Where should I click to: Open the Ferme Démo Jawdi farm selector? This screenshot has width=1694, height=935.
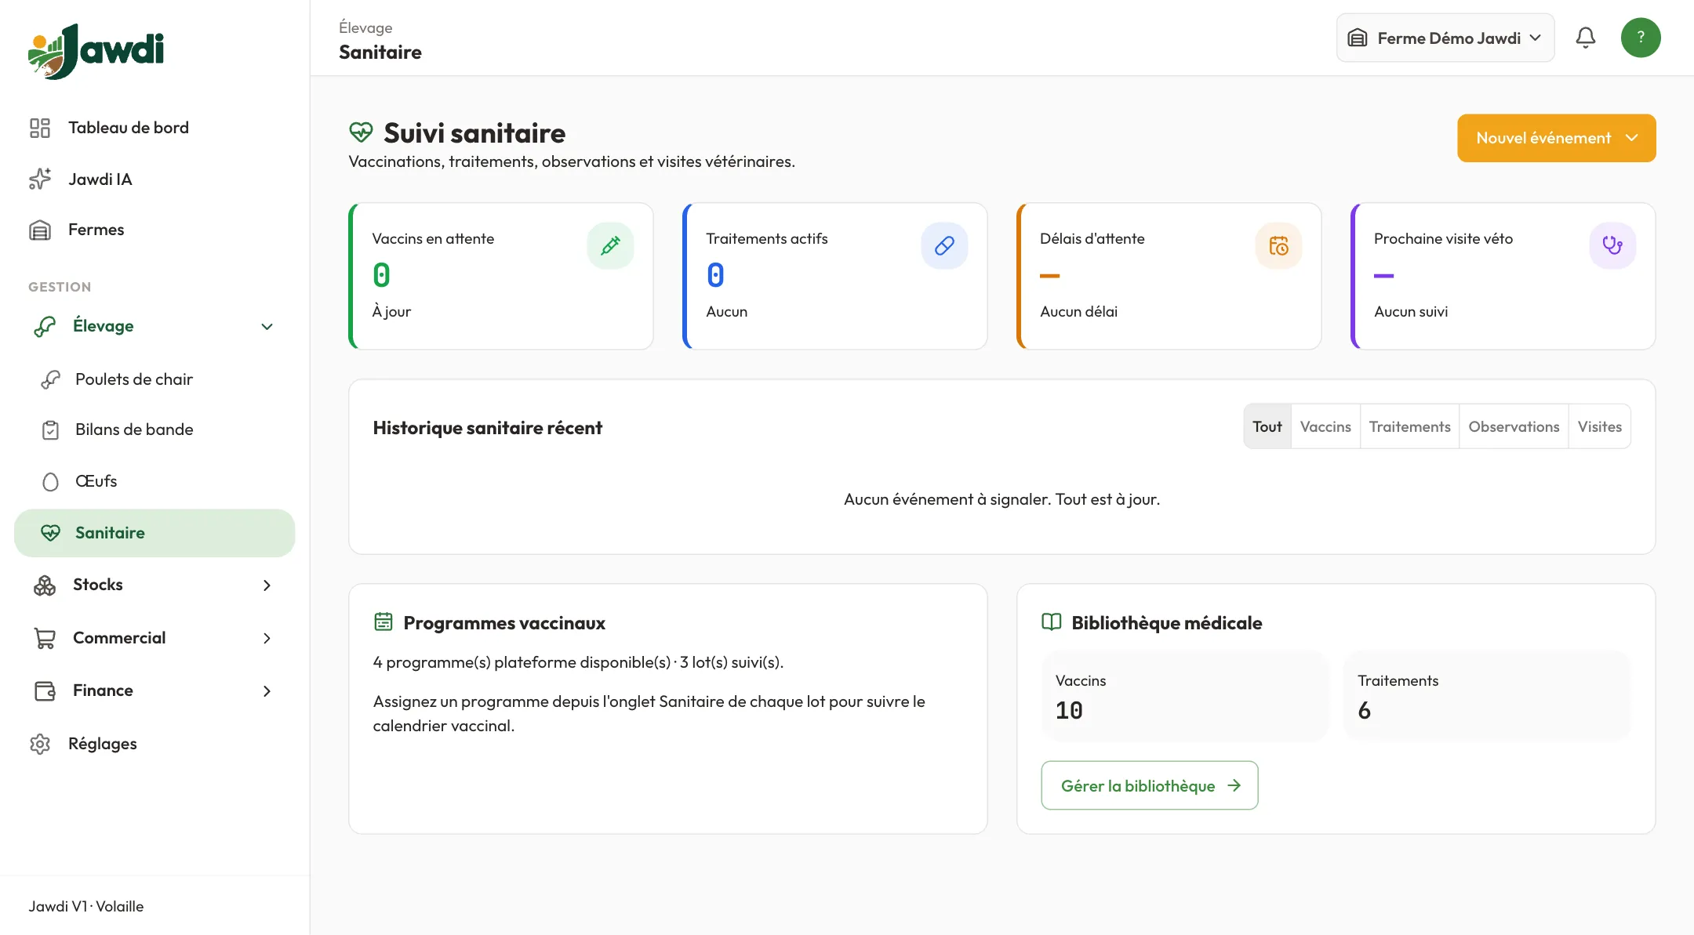tap(1445, 38)
